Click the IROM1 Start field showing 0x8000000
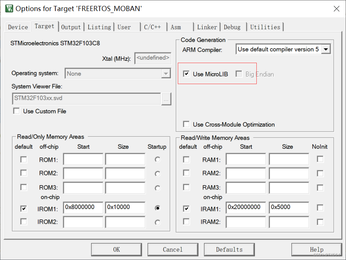The width and height of the screenshot is (346, 260). click(x=83, y=208)
